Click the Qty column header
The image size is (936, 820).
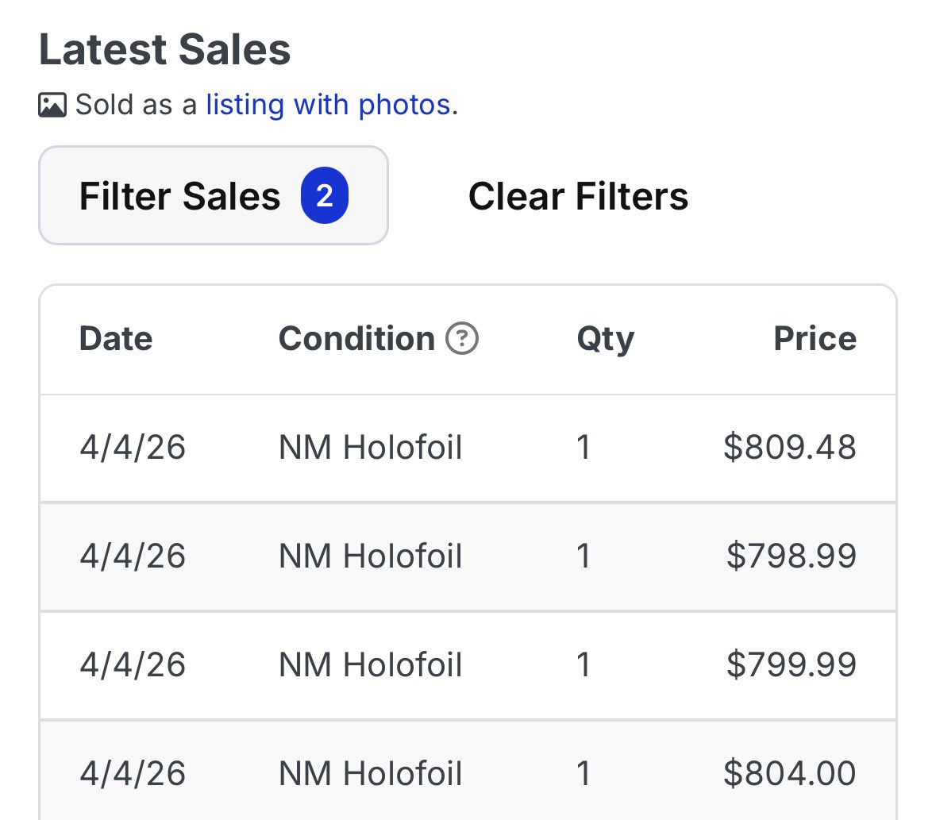[605, 339]
